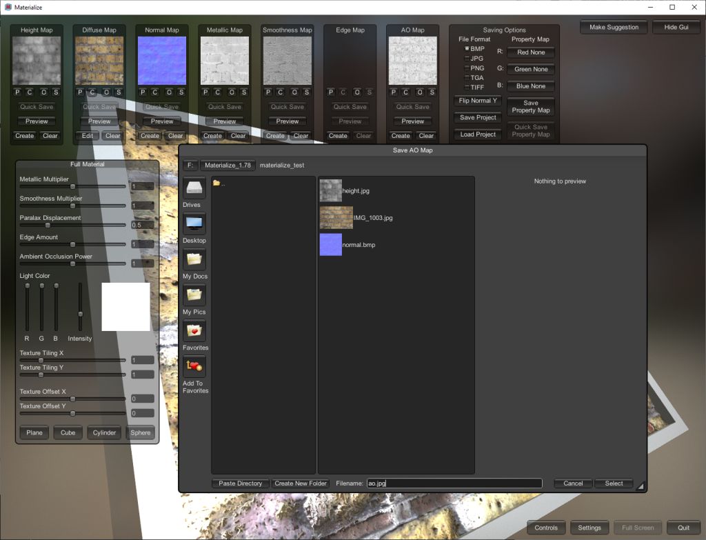The height and width of the screenshot is (540, 706).
Task: Click the Diffuse Map Edit button
Action: coord(88,136)
